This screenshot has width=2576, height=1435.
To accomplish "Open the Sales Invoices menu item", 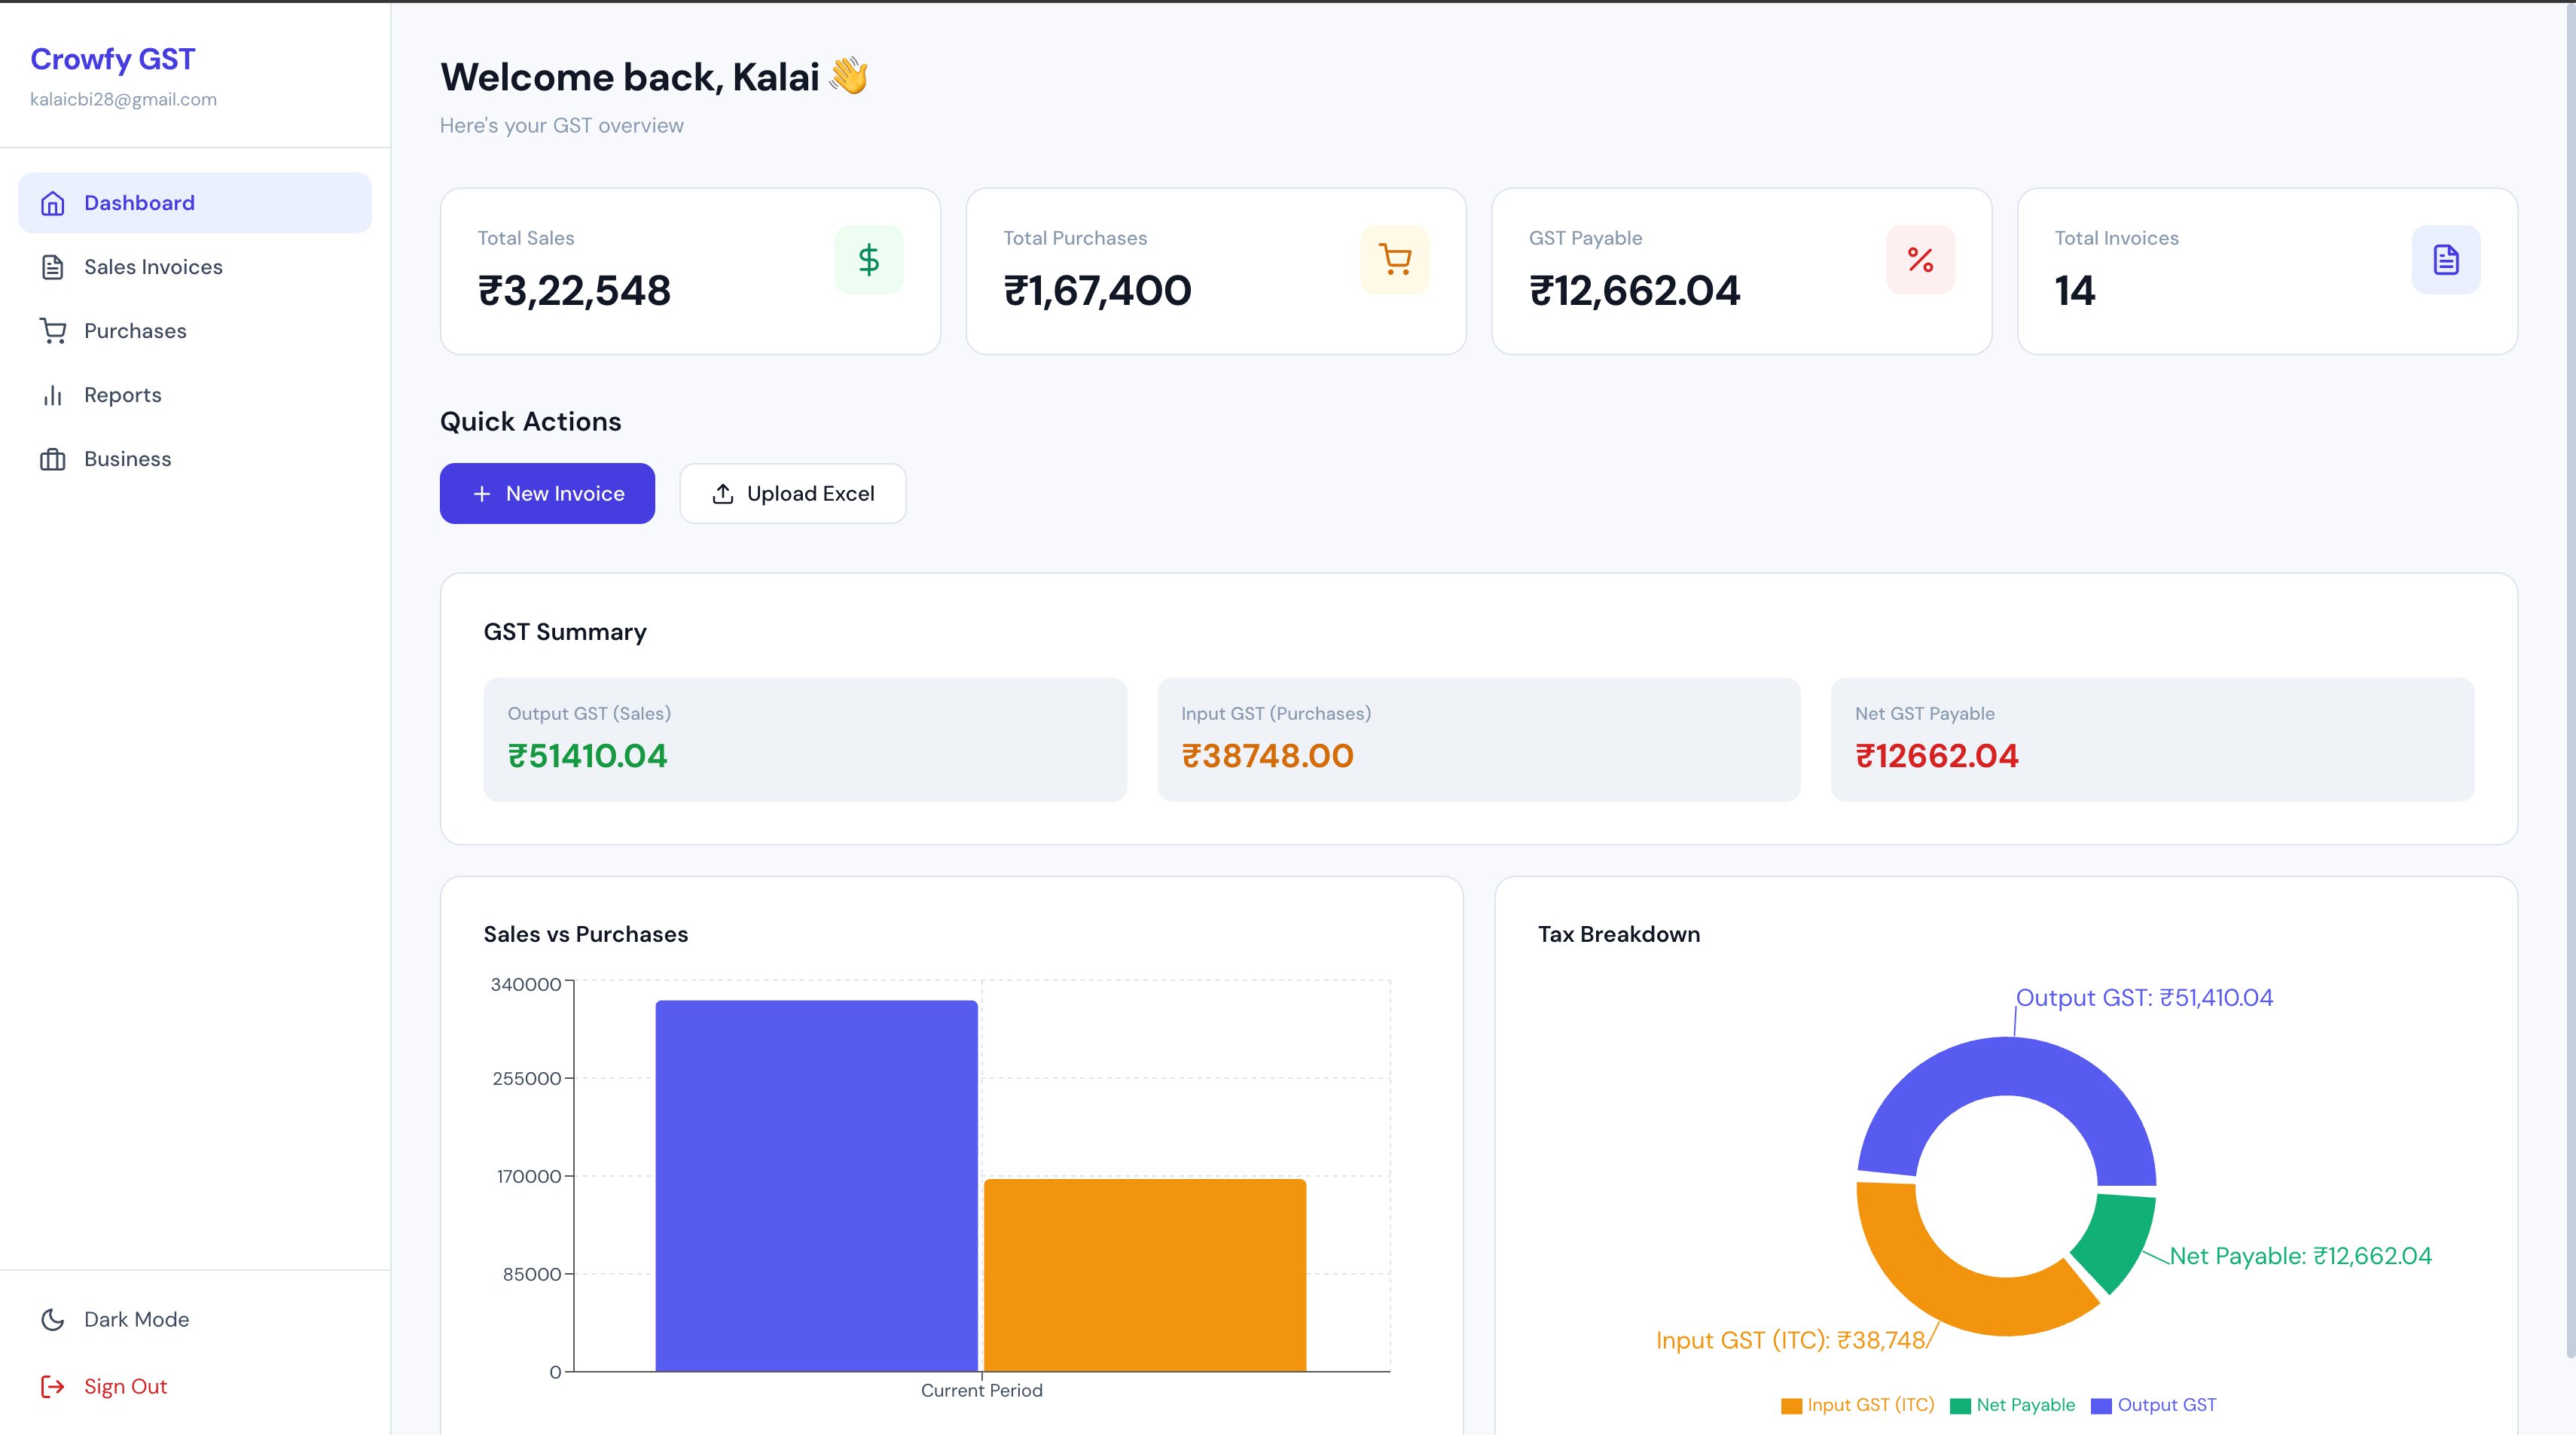I will pos(195,267).
